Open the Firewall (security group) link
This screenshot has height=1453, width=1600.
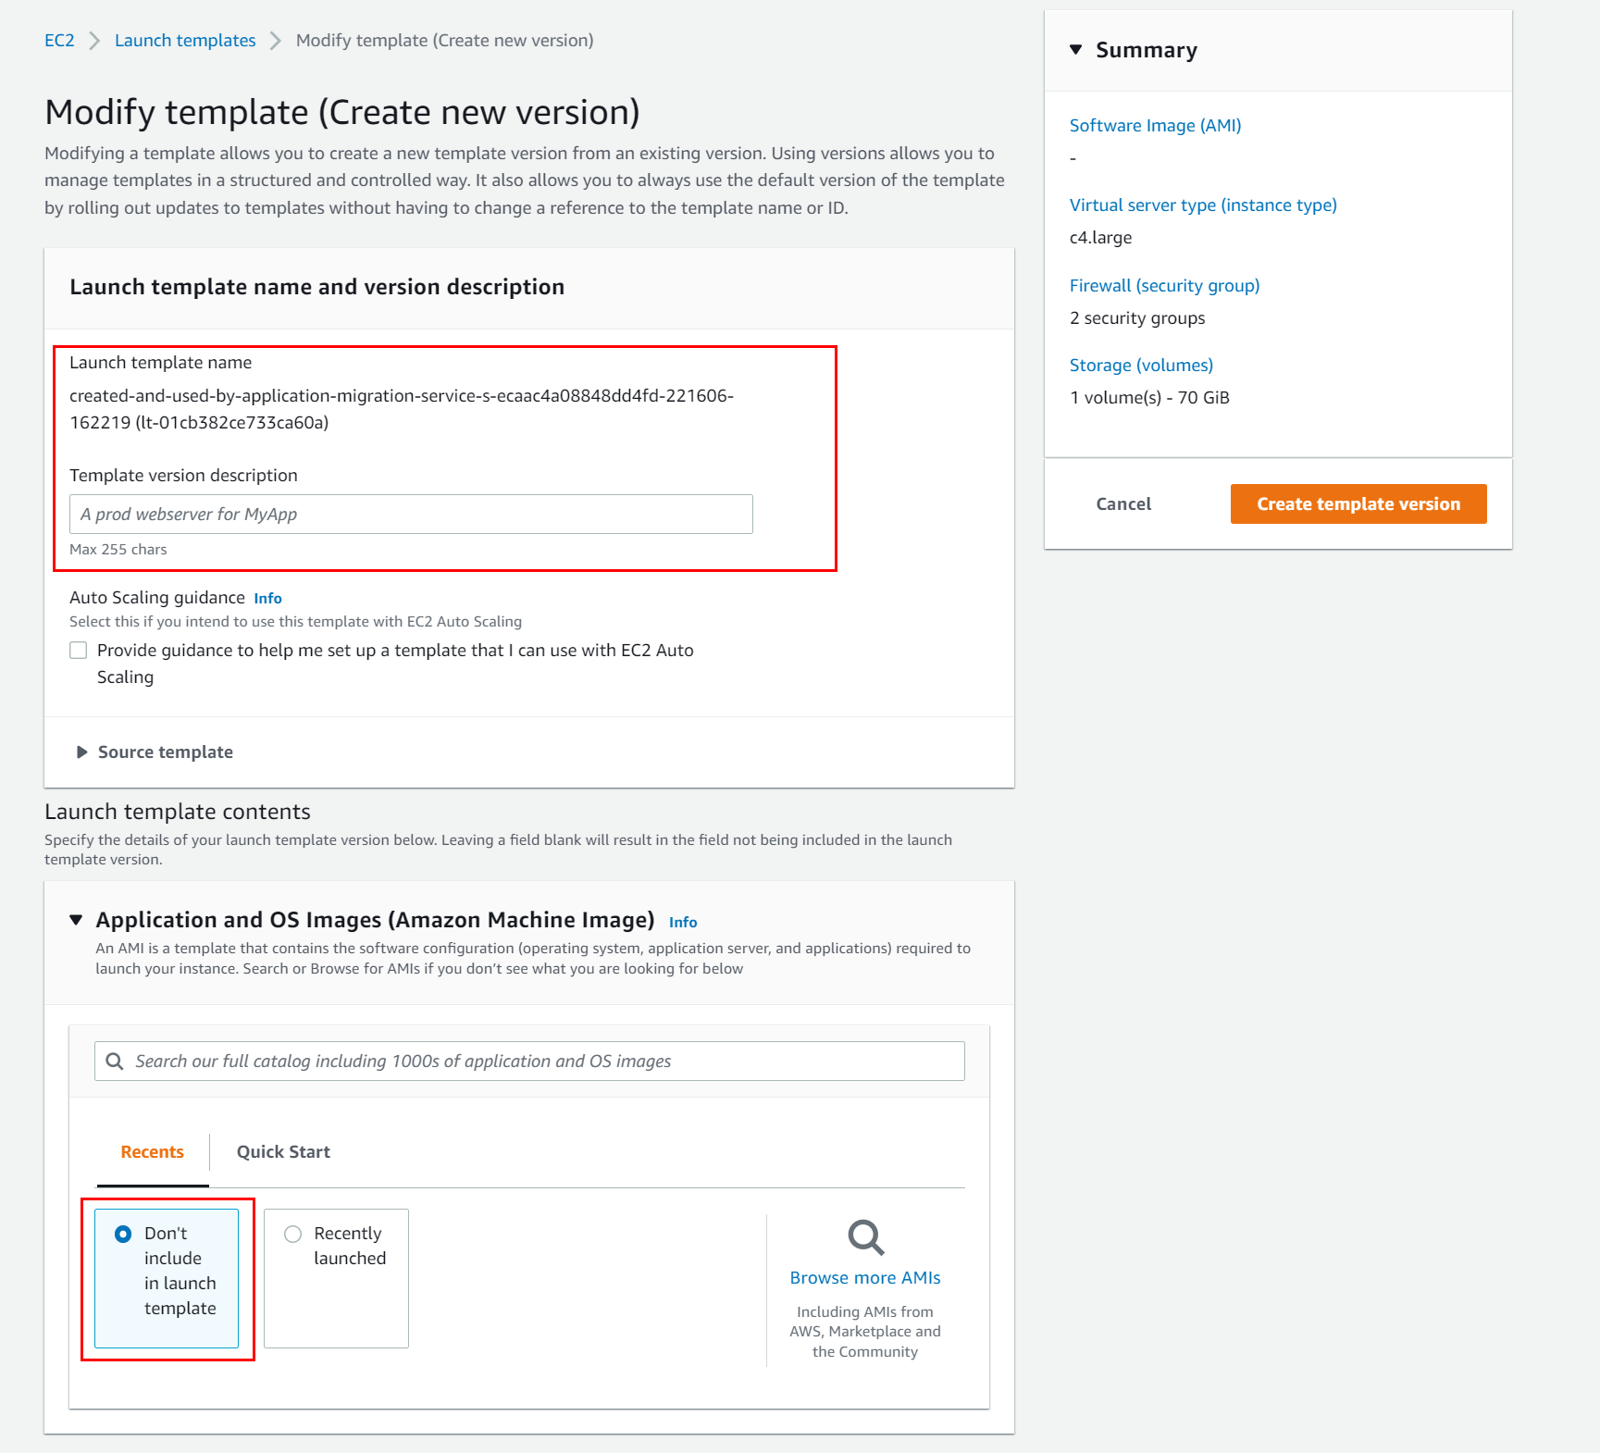pyautogui.click(x=1164, y=285)
